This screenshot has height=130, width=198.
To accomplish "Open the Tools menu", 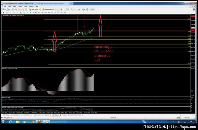I will pos(25,7).
